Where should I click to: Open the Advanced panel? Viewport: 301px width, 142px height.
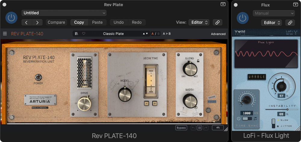[218, 34]
